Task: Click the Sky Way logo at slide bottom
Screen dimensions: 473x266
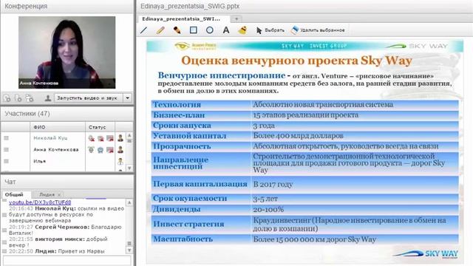Action: 426,253
